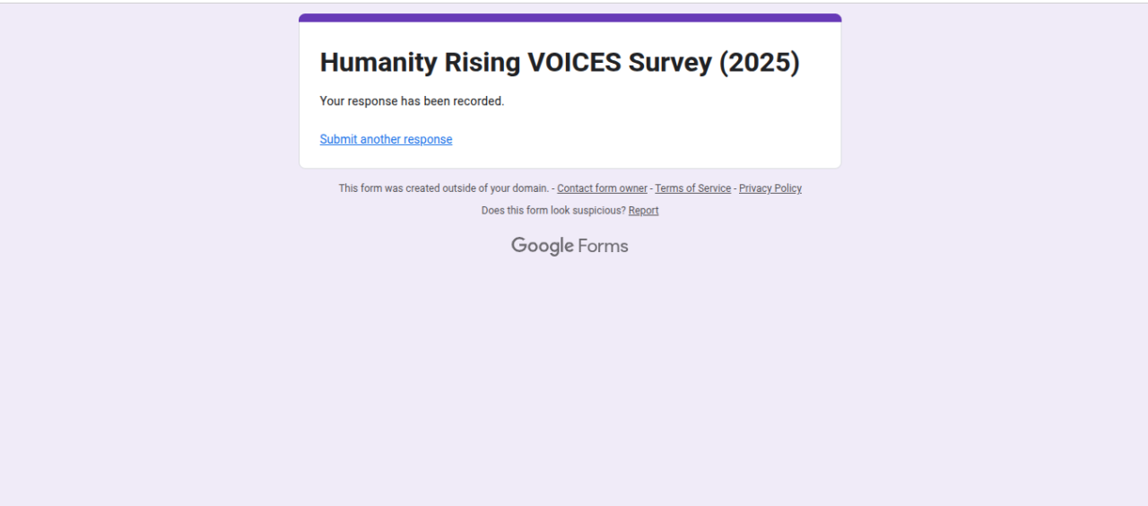
Task: Click the 'created outside of your domain' notice
Action: (443, 188)
